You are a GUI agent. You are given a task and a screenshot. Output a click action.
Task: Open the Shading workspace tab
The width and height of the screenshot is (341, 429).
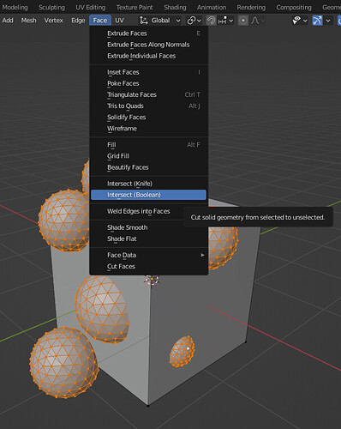[x=175, y=7]
